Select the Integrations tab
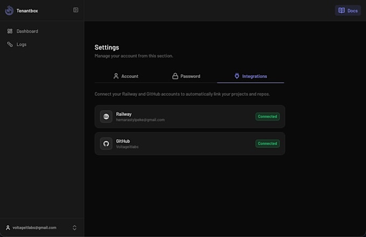Image resolution: width=366 pixels, height=237 pixels. (x=250, y=76)
